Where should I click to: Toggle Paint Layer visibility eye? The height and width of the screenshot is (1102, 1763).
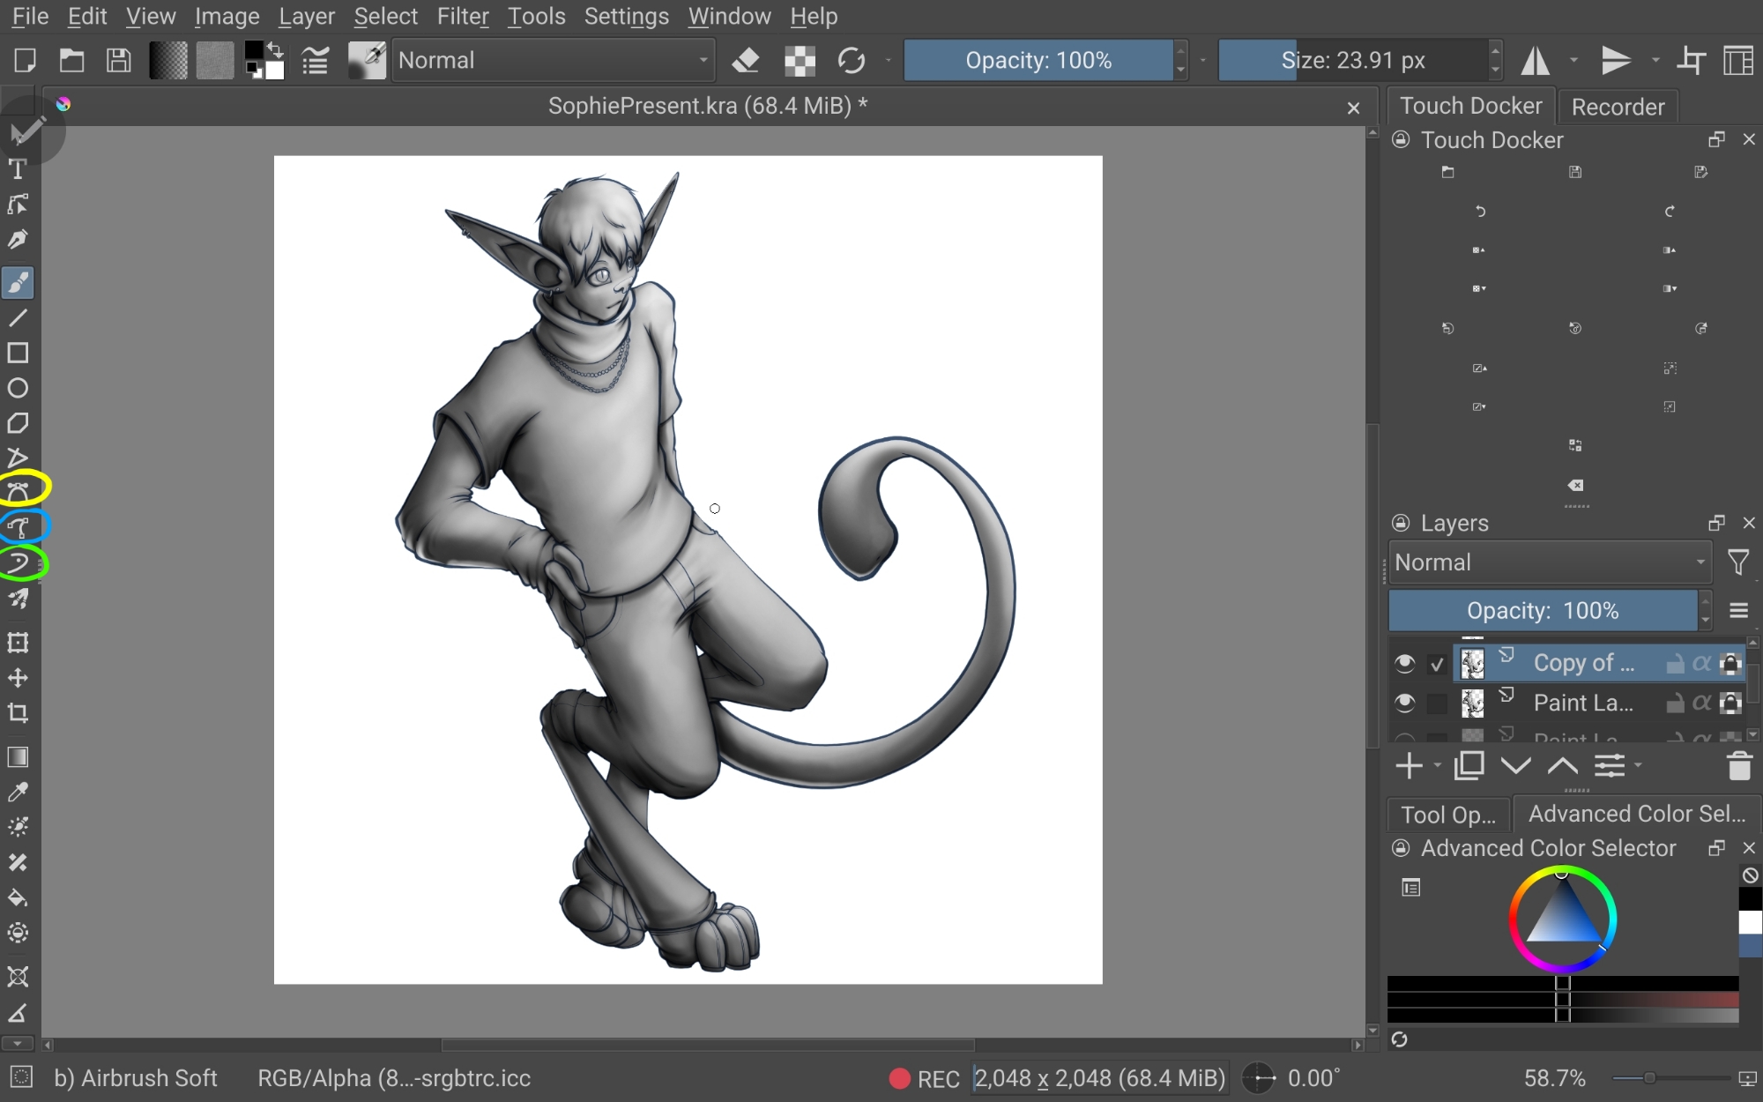1404,703
